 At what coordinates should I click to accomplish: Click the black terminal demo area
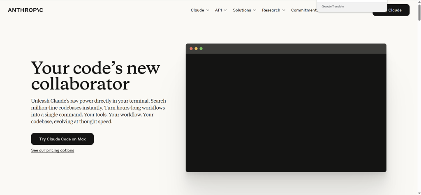pos(286,112)
